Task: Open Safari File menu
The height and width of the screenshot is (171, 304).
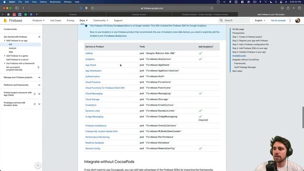Action: 20,2
